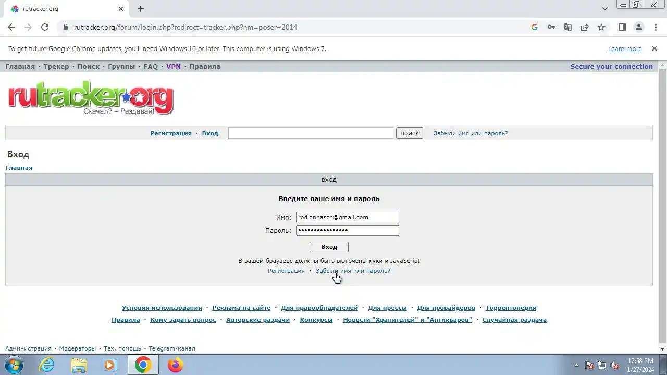Open Для правообладателей link

[319, 308]
